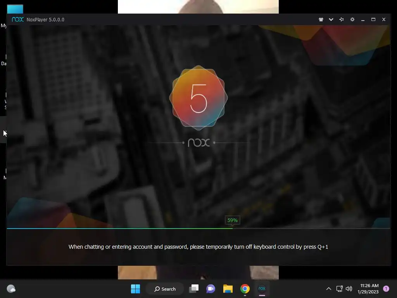Viewport: 397px width, 298px height.
Task: Maximize the NoxPlayer window
Action: click(373, 19)
